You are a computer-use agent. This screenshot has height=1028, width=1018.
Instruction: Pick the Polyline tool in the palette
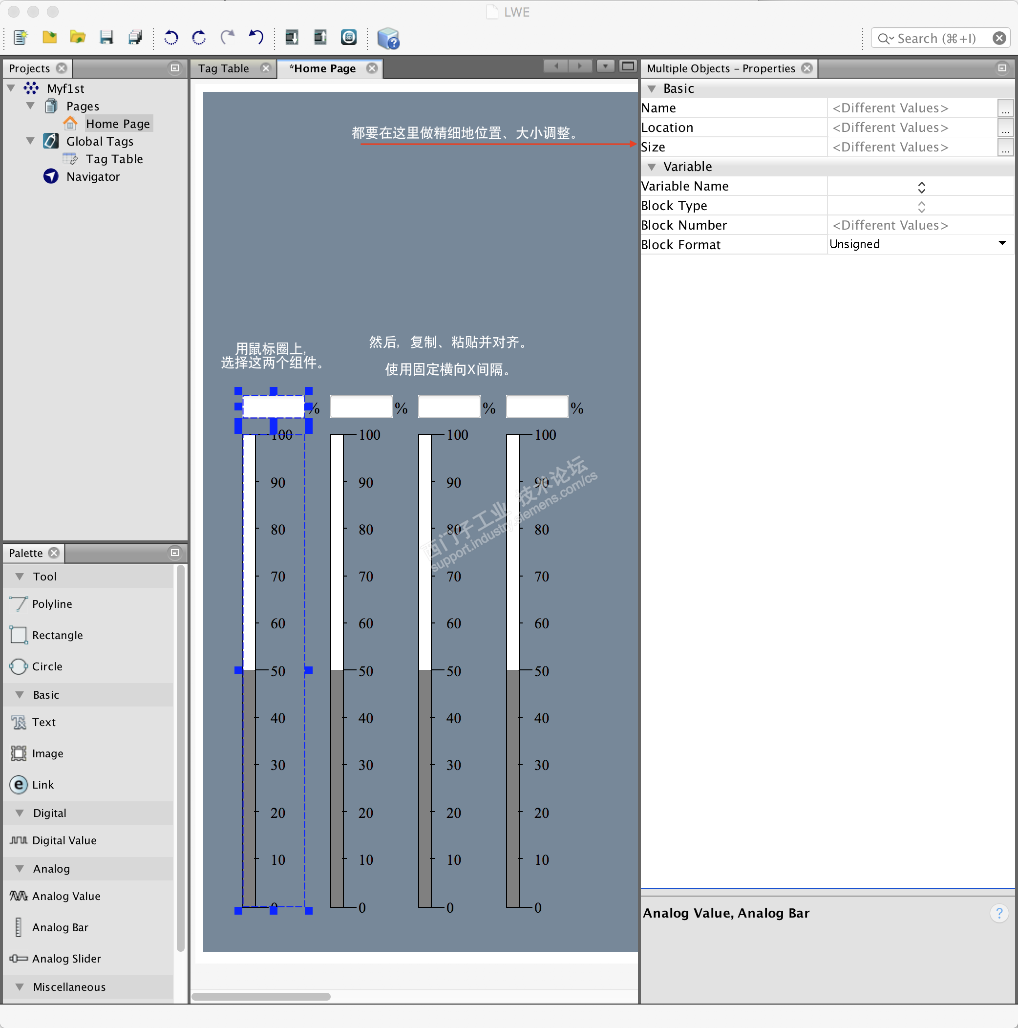coord(52,604)
